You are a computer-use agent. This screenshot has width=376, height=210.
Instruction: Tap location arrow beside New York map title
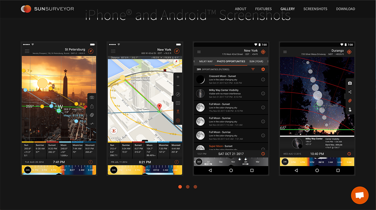(177, 51)
